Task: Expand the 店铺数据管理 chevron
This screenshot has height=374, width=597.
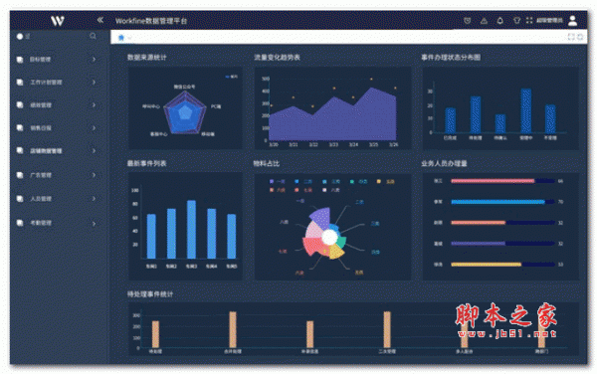Action: 94,150
